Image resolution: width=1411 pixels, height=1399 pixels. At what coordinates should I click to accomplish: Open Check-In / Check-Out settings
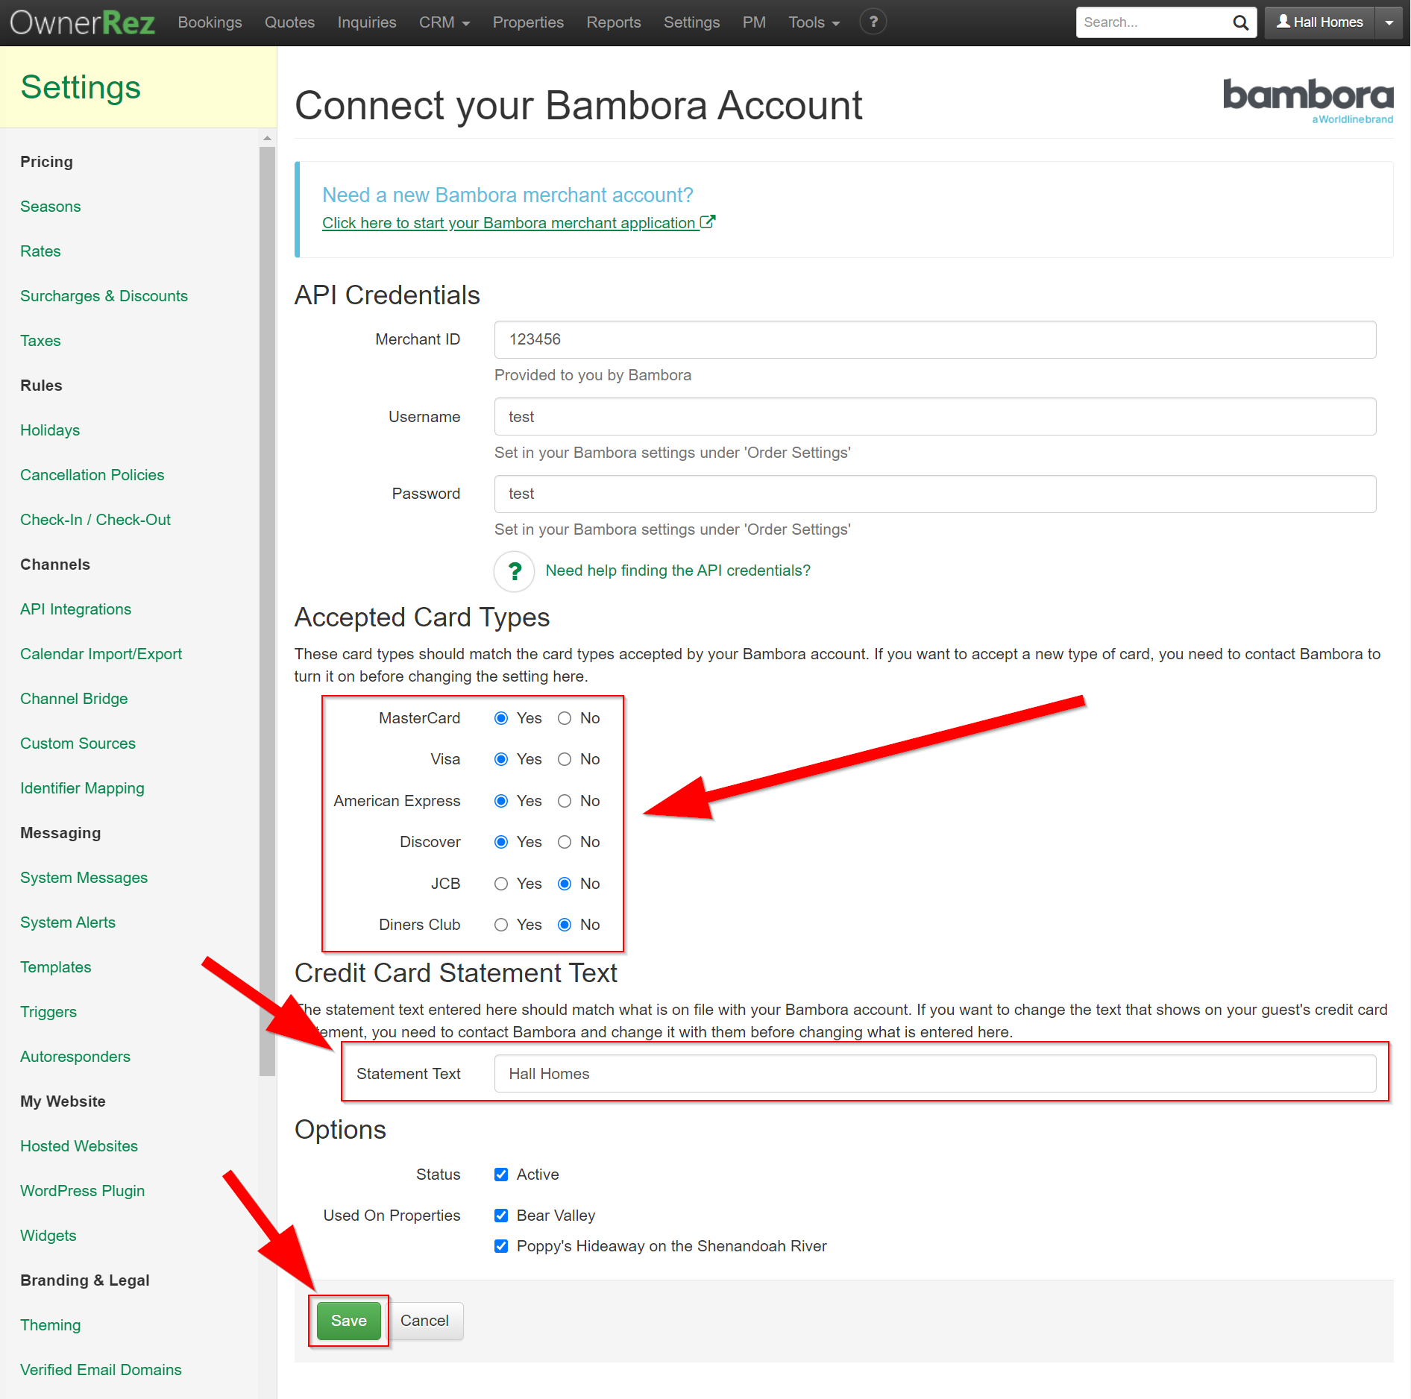pos(95,520)
